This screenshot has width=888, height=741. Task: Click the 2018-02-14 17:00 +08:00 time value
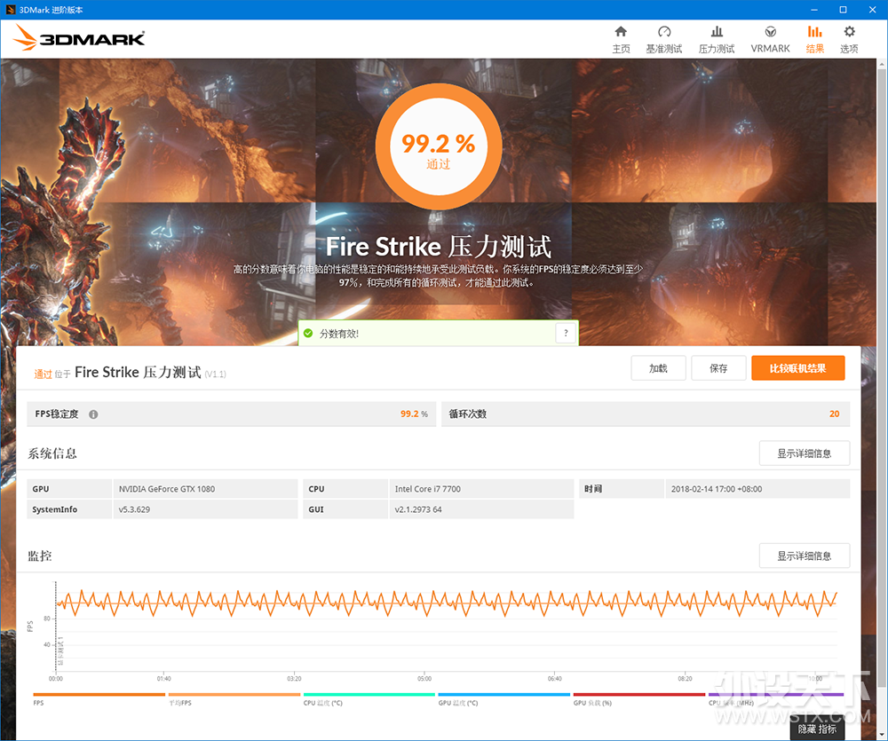click(717, 489)
